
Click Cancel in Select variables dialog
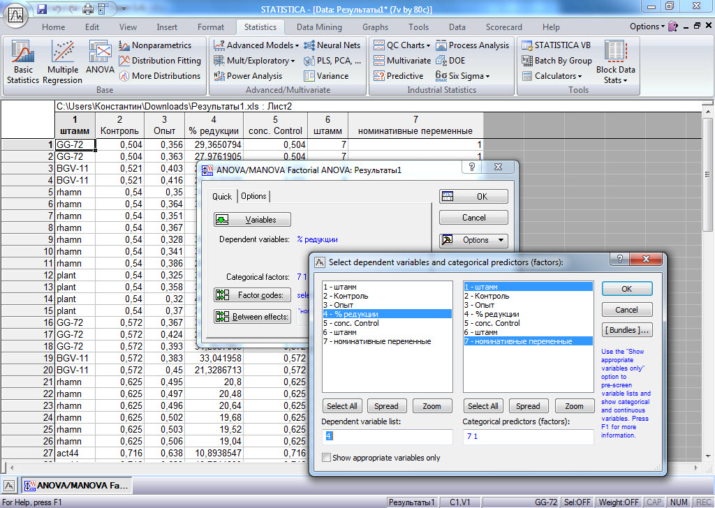(627, 310)
